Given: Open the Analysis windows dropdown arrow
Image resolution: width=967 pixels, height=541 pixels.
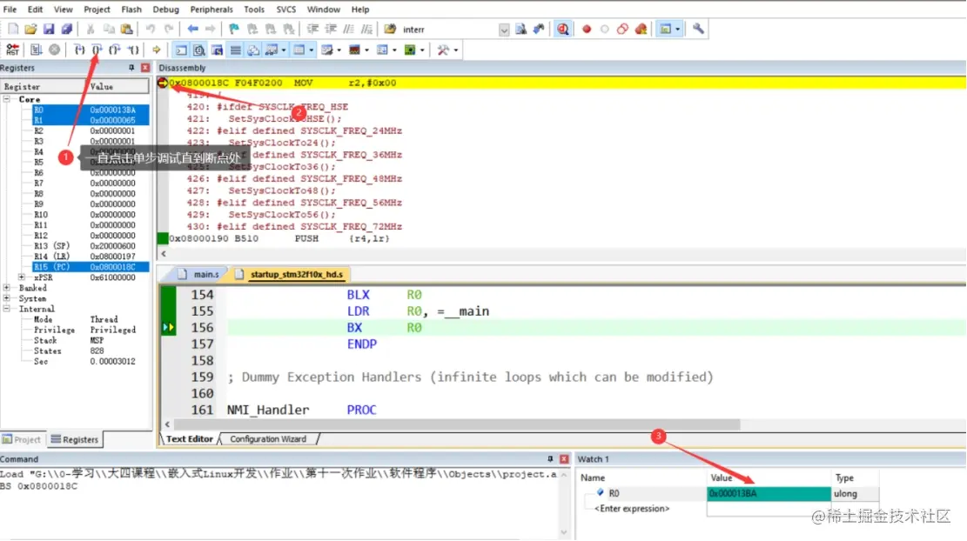Looking at the screenshot, I should point(366,50).
